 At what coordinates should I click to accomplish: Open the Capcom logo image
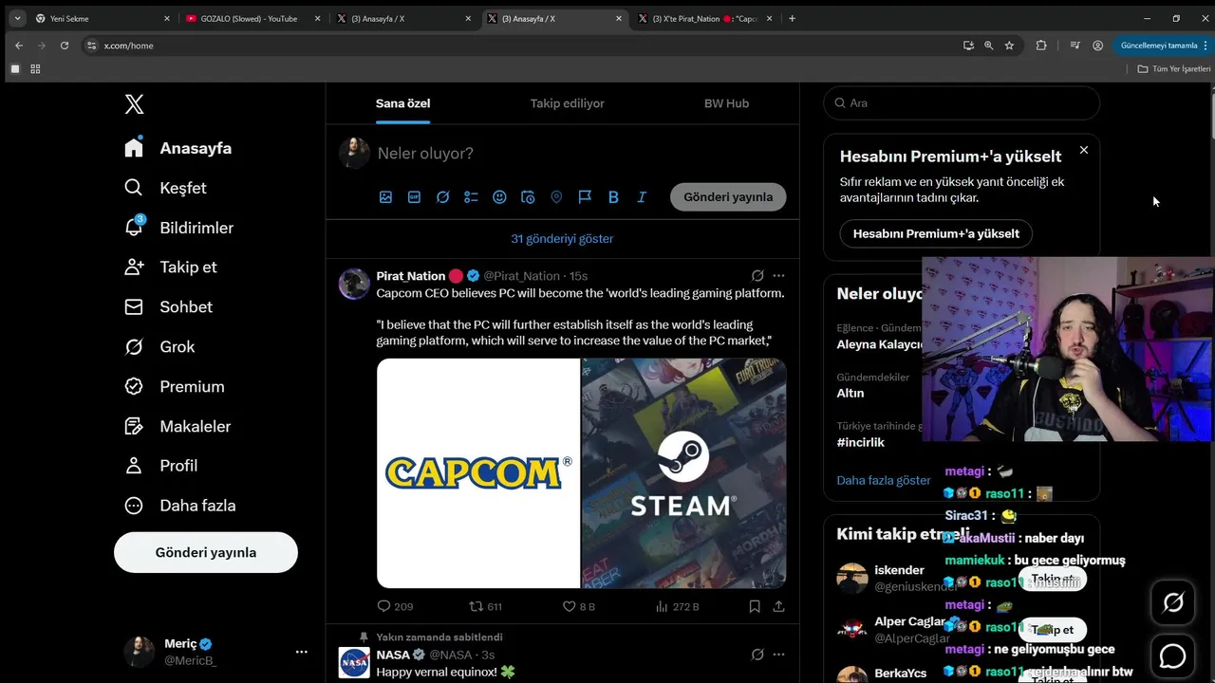pyautogui.click(x=478, y=473)
